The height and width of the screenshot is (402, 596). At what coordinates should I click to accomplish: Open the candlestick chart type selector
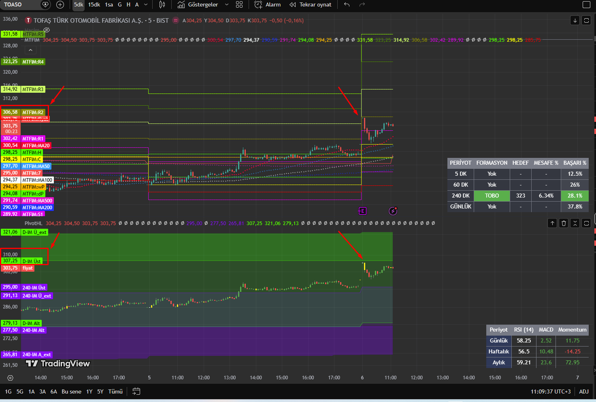pos(162,5)
